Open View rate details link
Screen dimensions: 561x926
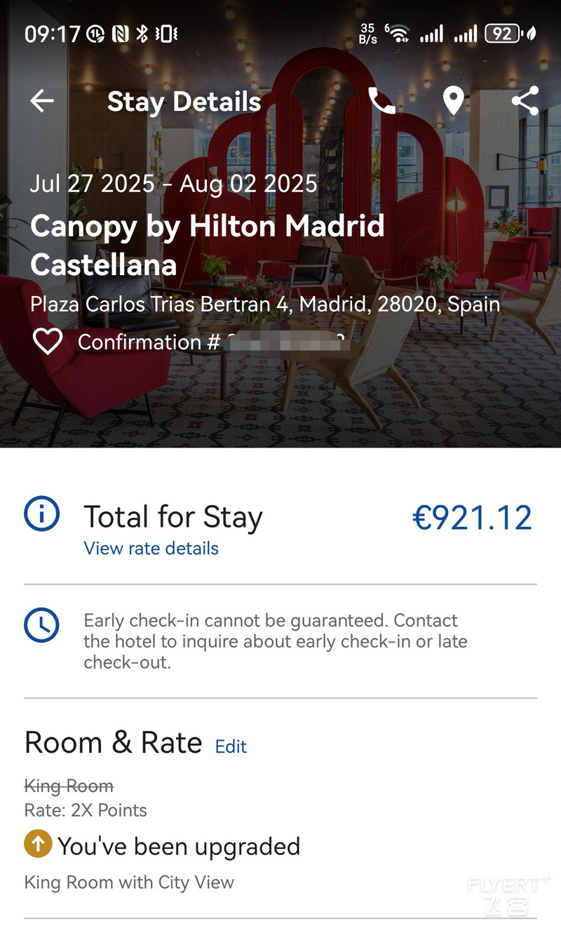(151, 549)
